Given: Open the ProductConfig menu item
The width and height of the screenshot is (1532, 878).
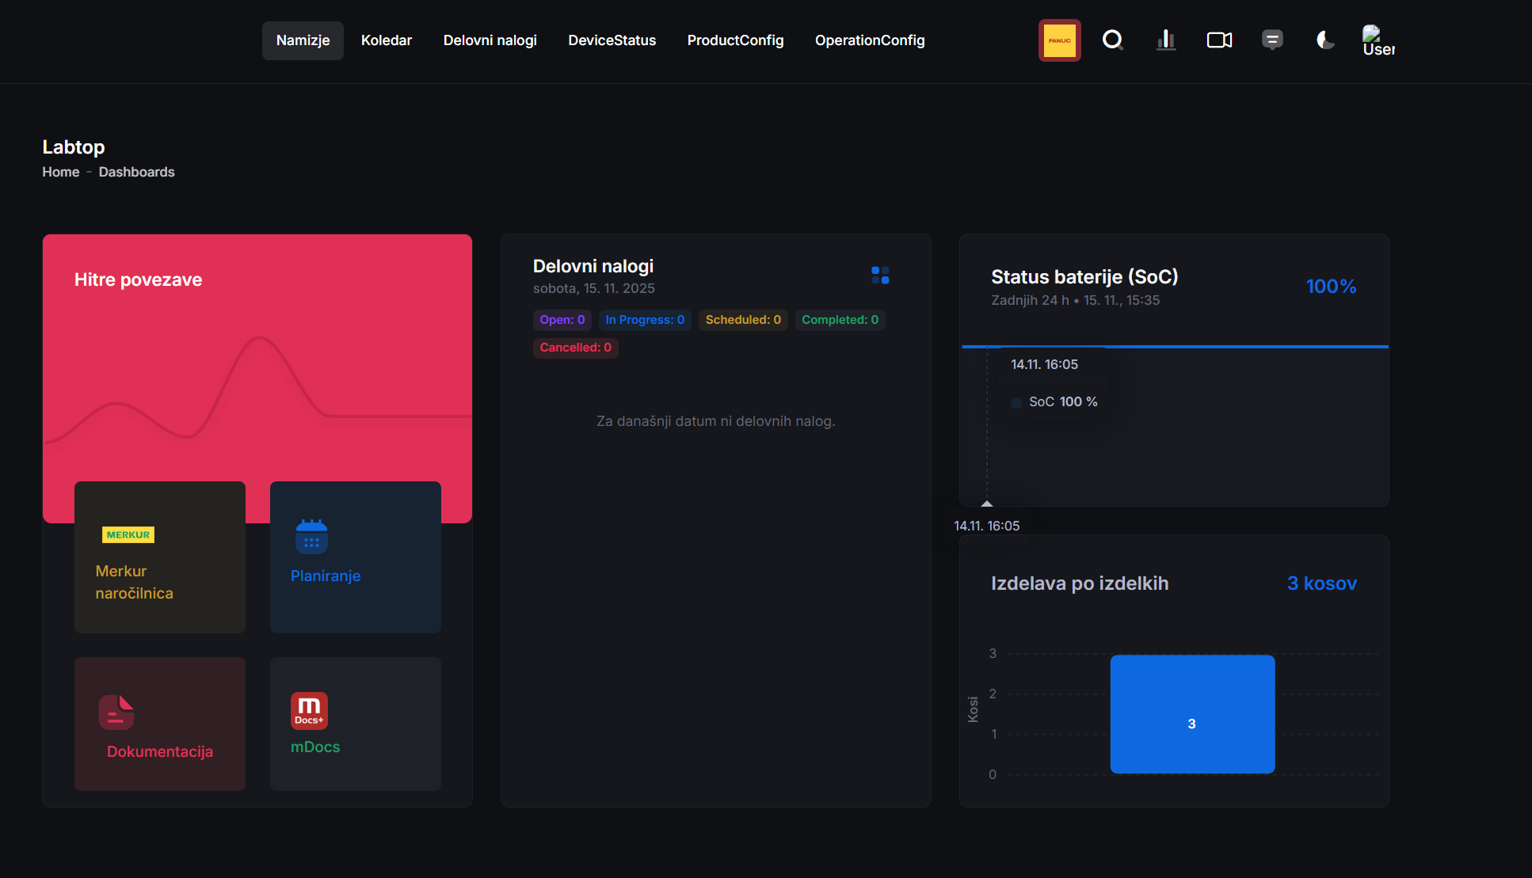Looking at the screenshot, I should point(735,40).
